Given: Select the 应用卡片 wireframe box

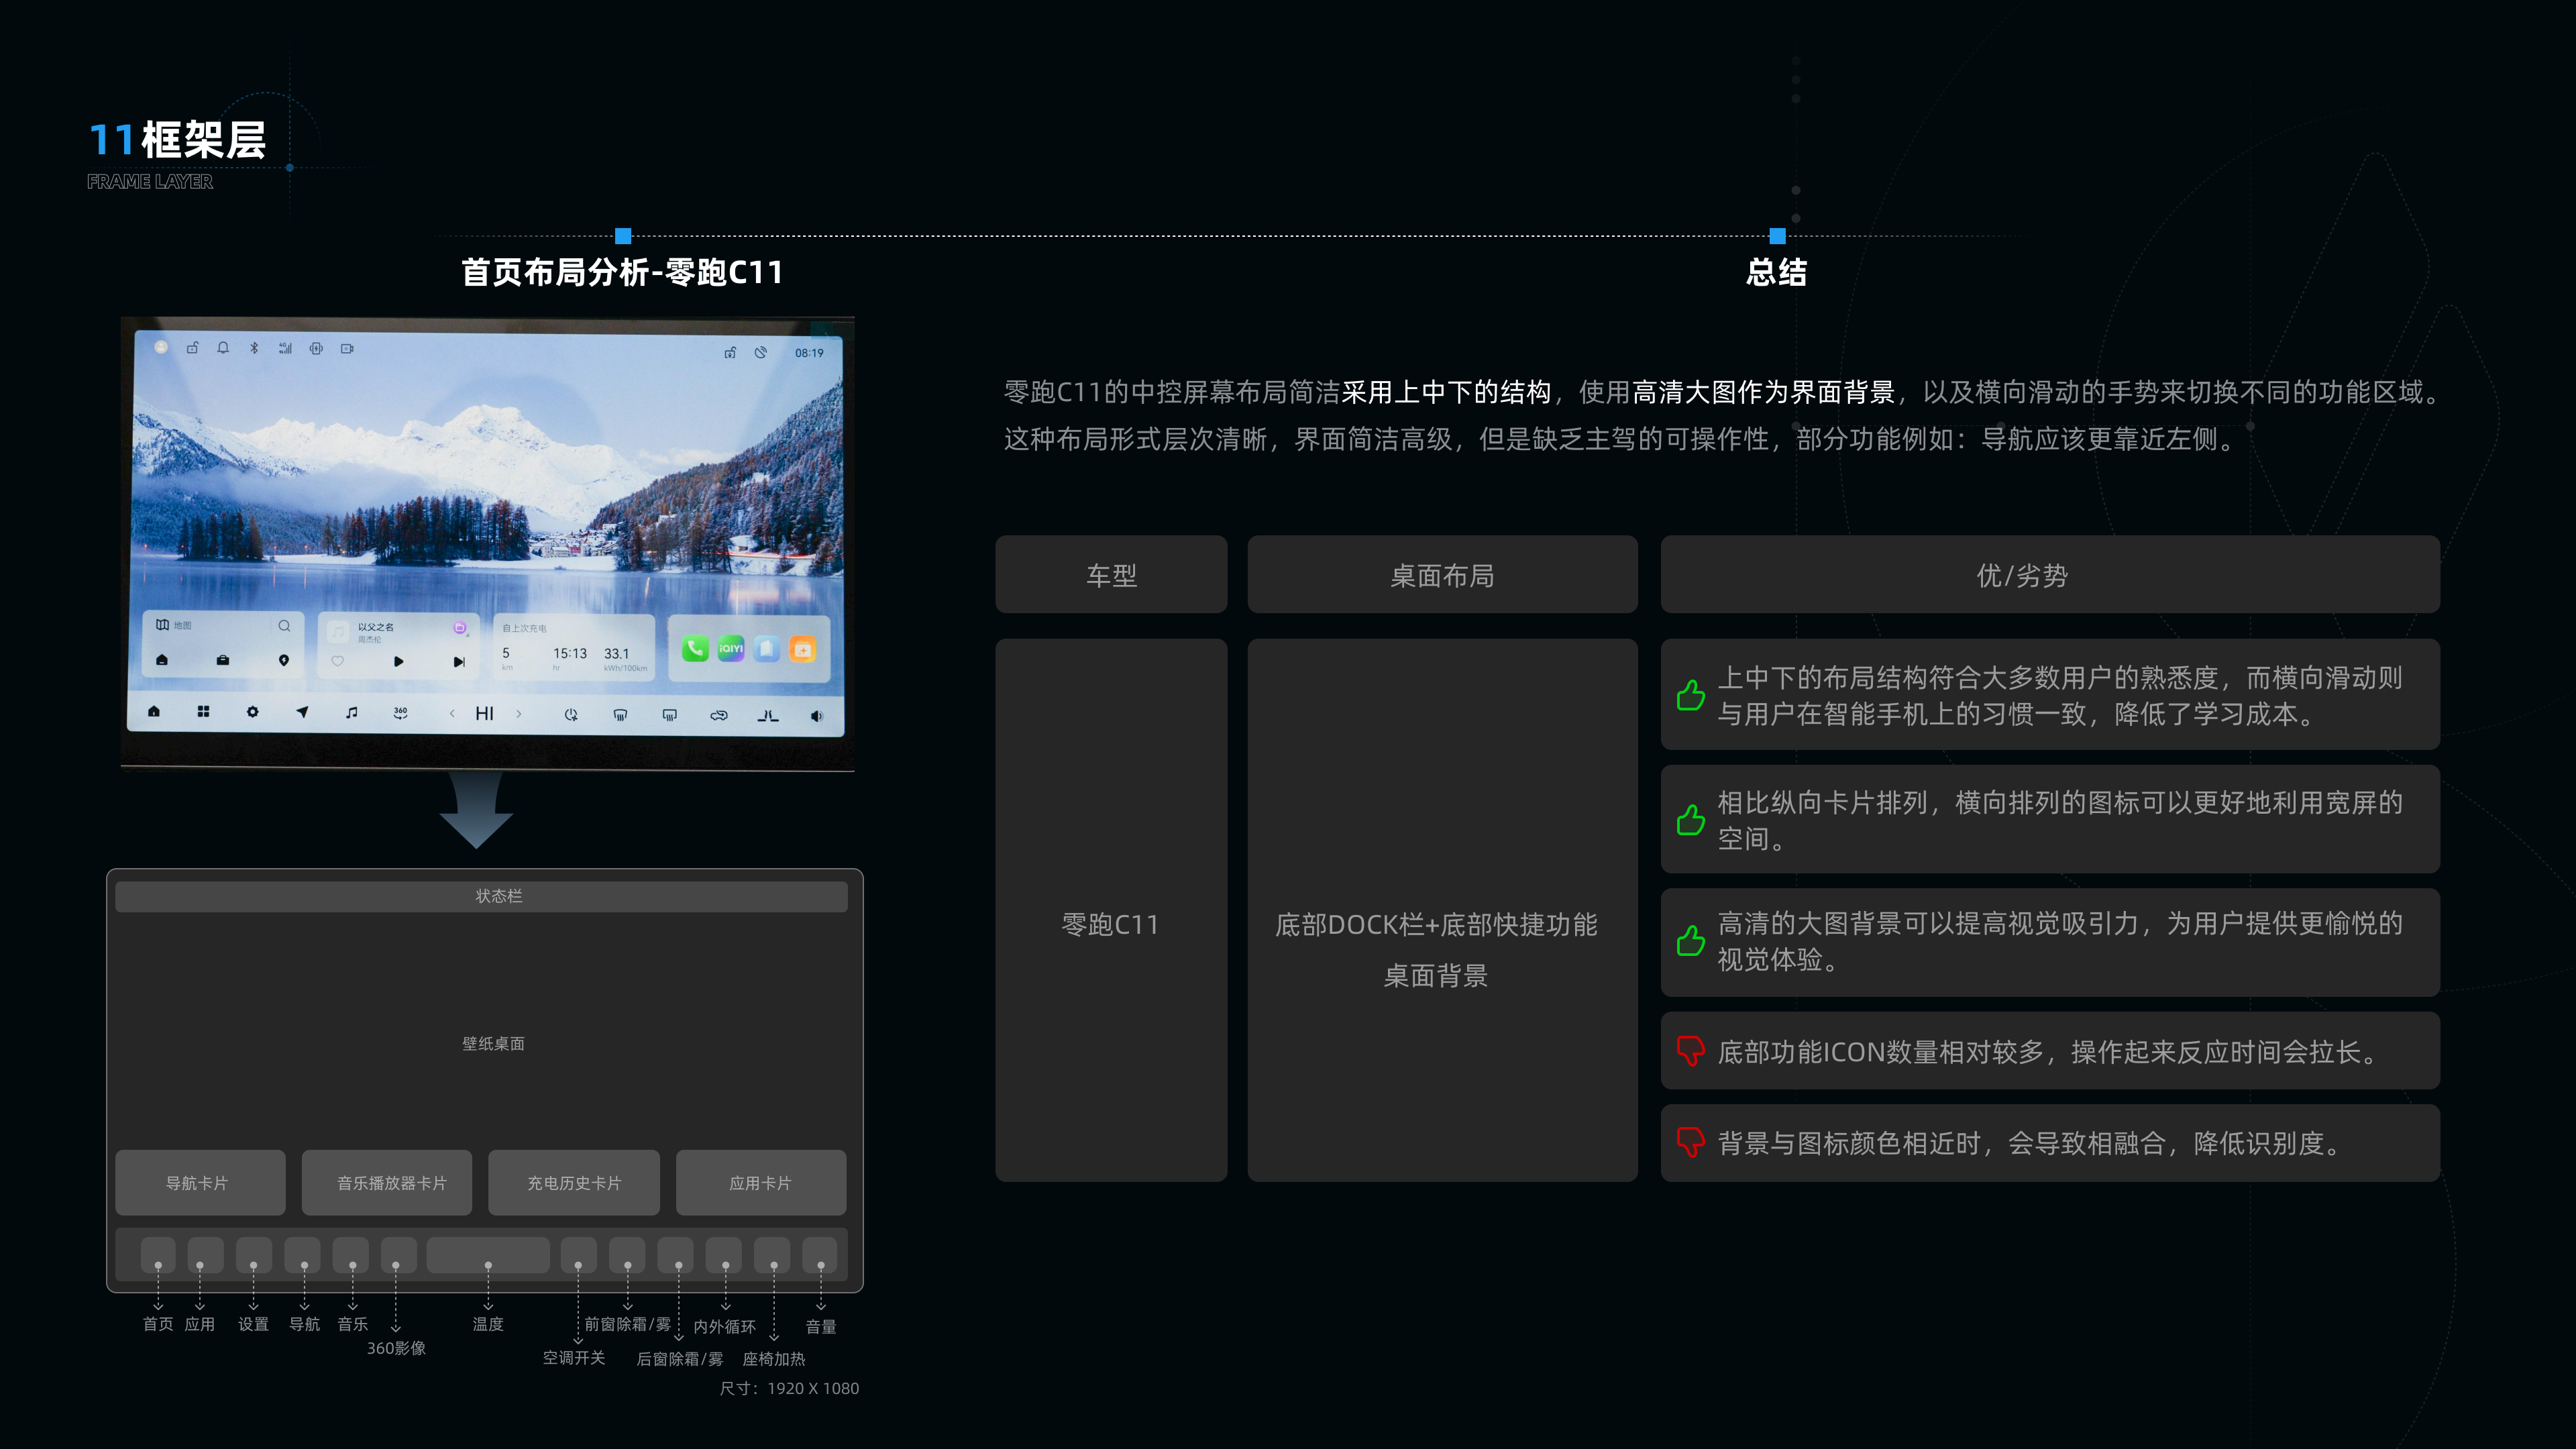Looking at the screenshot, I should click(761, 1183).
